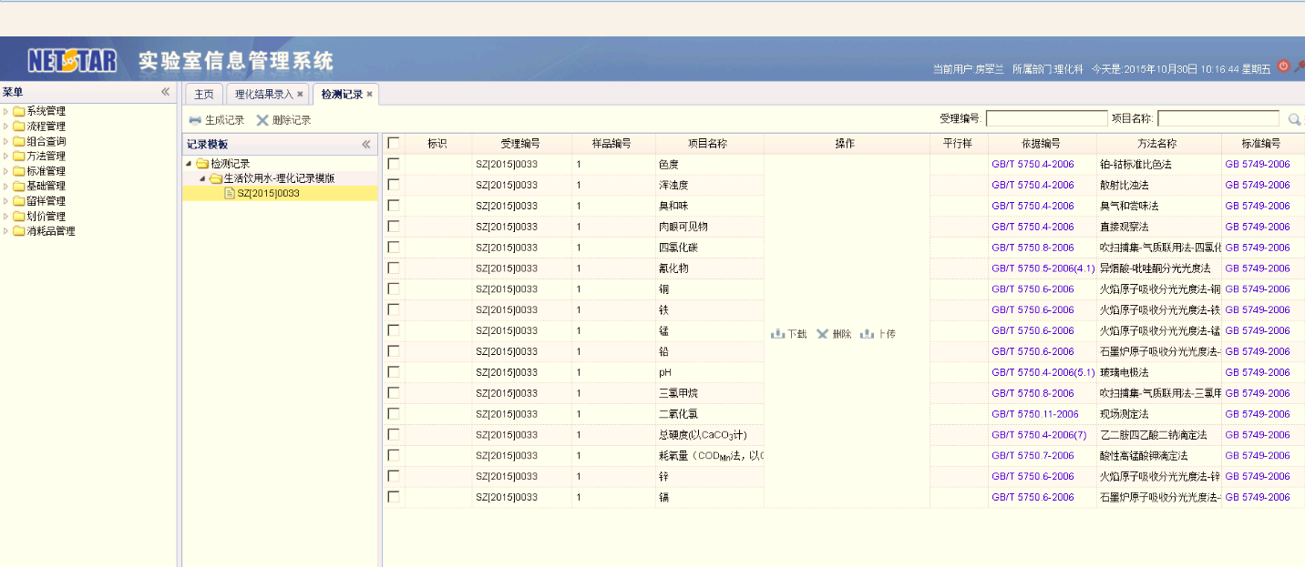Expand the 方法管理 tree node
The height and width of the screenshot is (567, 1305).
pyautogui.click(x=6, y=157)
